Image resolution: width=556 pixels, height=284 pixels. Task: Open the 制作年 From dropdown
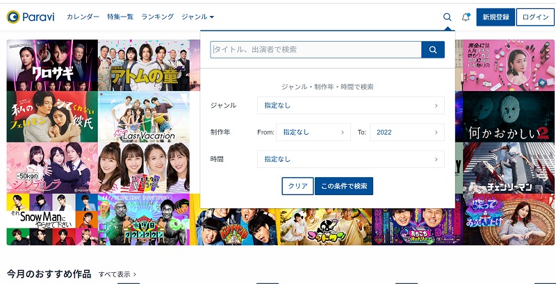point(313,133)
